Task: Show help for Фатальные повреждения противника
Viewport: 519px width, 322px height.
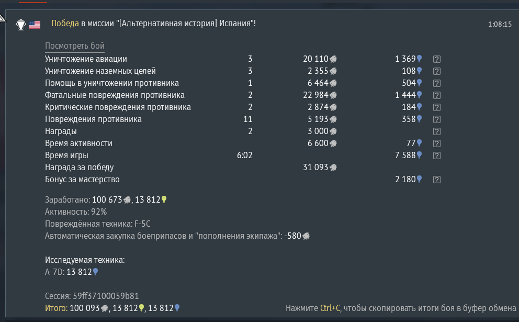Action: pos(437,95)
